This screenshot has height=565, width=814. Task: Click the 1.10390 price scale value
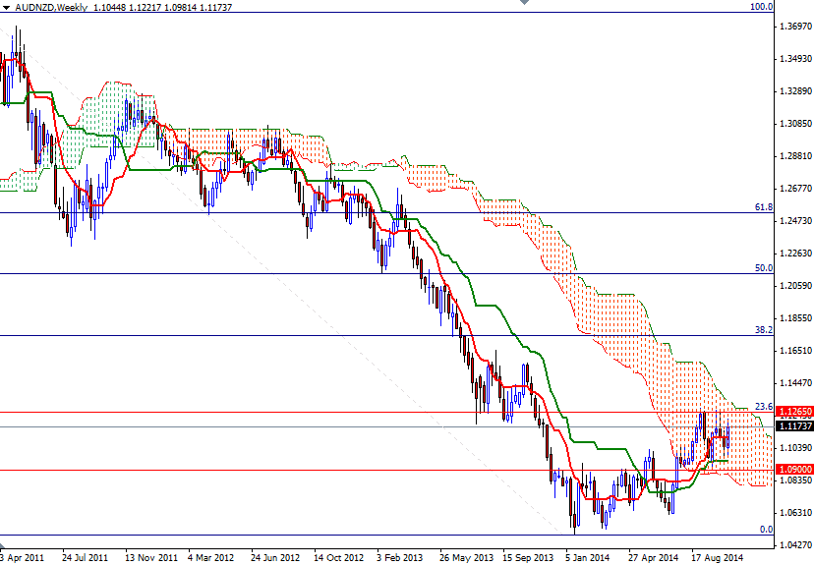(x=795, y=447)
